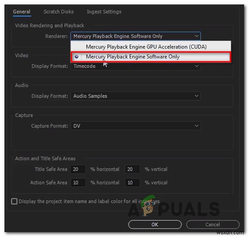Click Action Safe Area vertical percent field
The height and width of the screenshot is (237, 249).
[132, 183]
